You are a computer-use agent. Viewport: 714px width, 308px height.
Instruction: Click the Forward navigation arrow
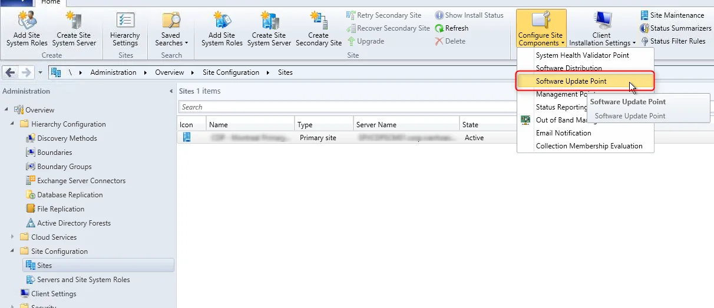(x=26, y=72)
